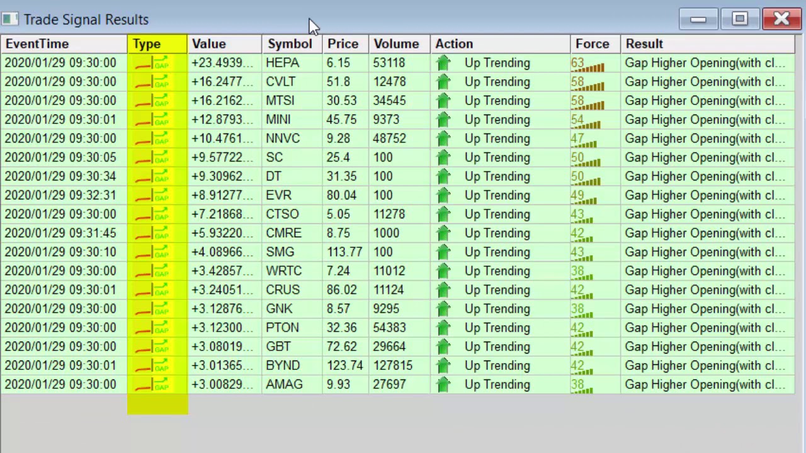Screen dimensions: 806x453
Task: Click the gap type icon in AMAG row
Action: click(x=152, y=384)
